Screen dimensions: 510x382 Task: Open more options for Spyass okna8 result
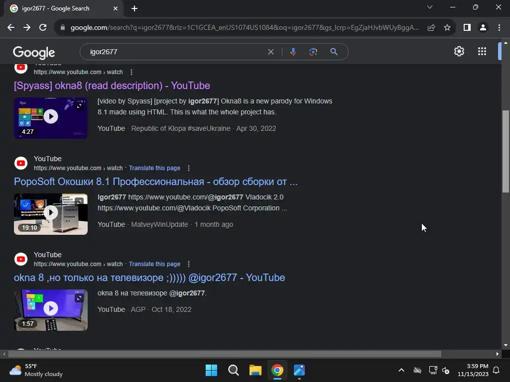tap(131, 72)
